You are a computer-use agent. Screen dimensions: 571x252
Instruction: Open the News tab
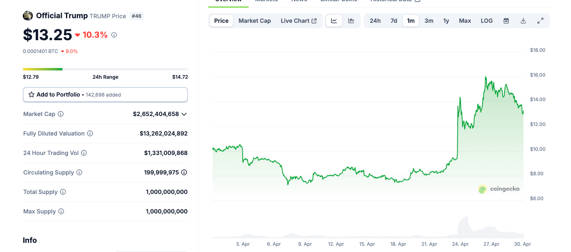[x=299, y=1]
